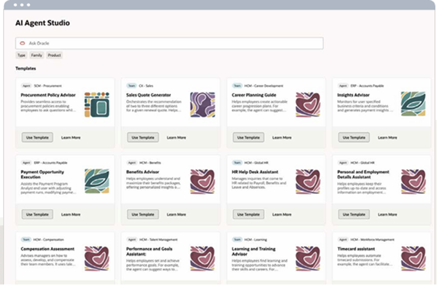Learn More about Insights Advisor
This screenshot has height=285, width=437.
coord(387,138)
